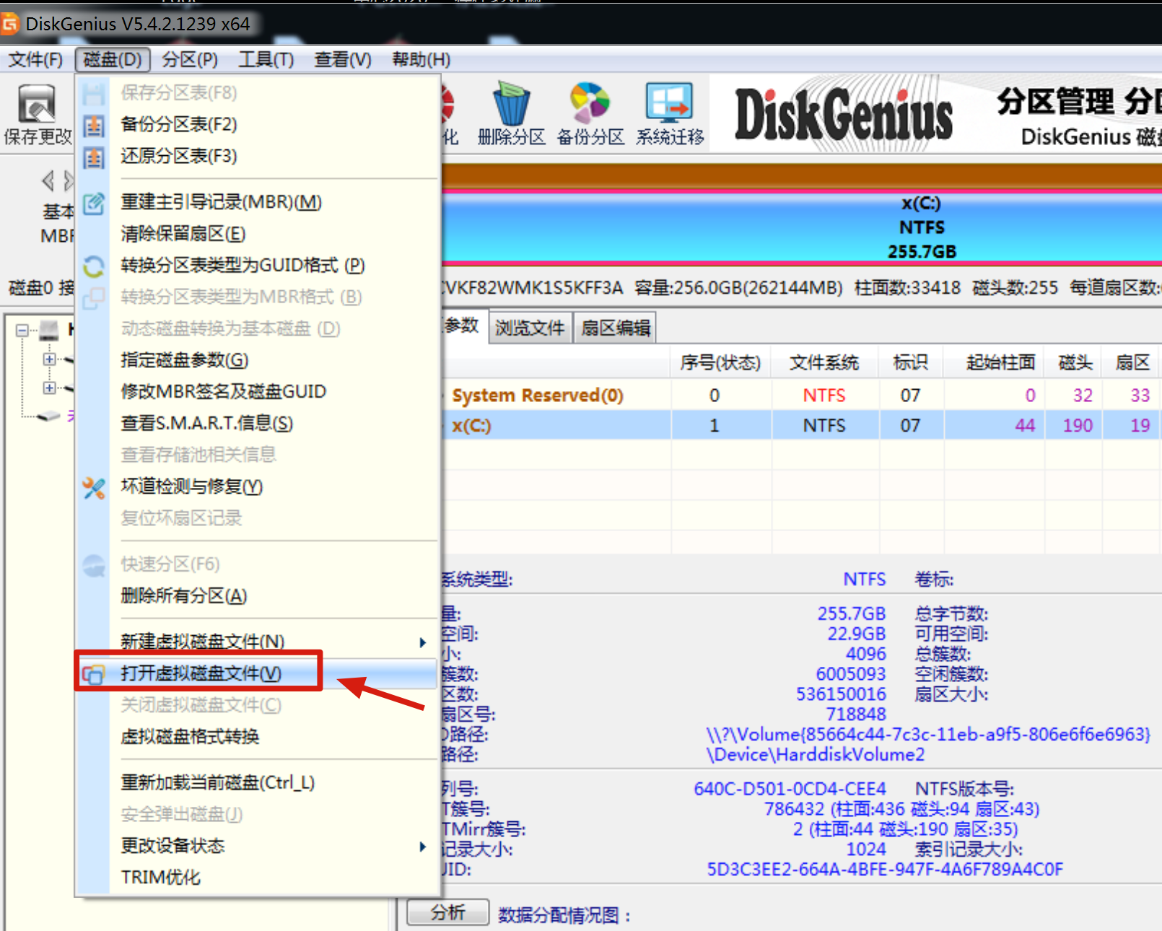1162x931 pixels.
Task: Click the Delete Partition (删除分区) toolbar icon
Action: tap(511, 115)
